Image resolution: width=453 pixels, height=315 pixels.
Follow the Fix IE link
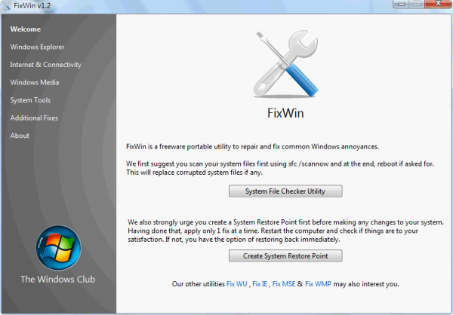pyautogui.click(x=260, y=284)
